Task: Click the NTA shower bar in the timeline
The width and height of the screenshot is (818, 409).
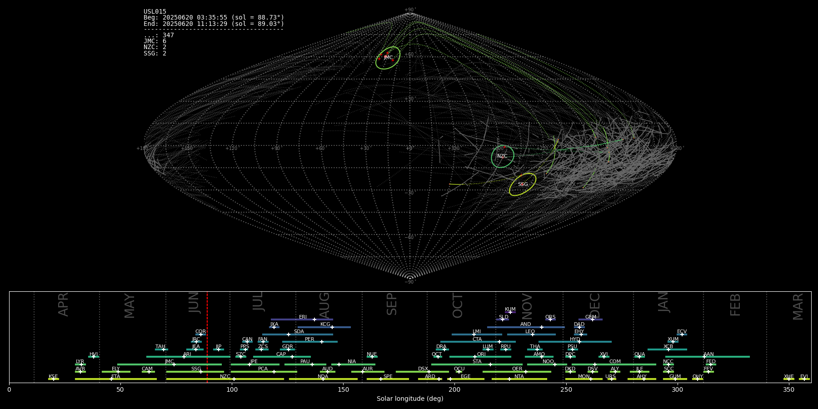Action: [x=519, y=379]
